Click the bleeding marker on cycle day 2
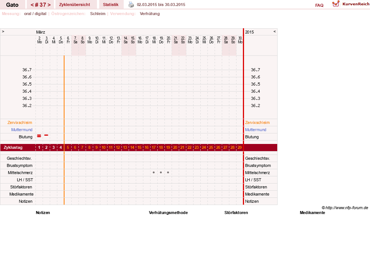This screenshot has width=370, height=280. click(46, 135)
